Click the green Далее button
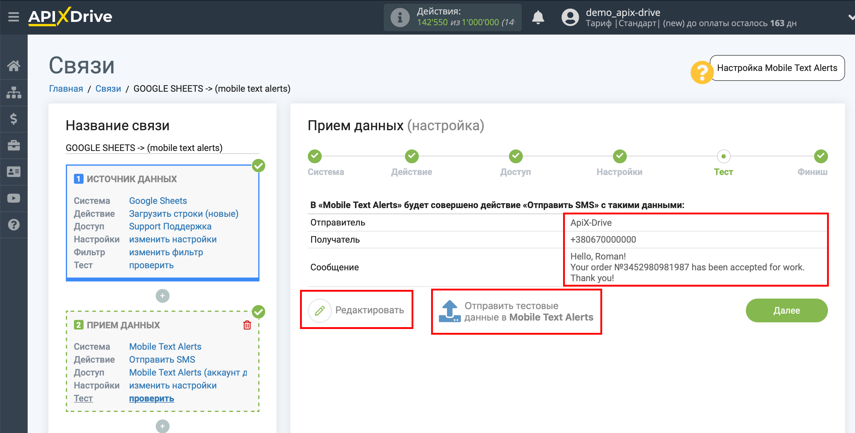The width and height of the screenshot is (855, 433). pos(786,310)
